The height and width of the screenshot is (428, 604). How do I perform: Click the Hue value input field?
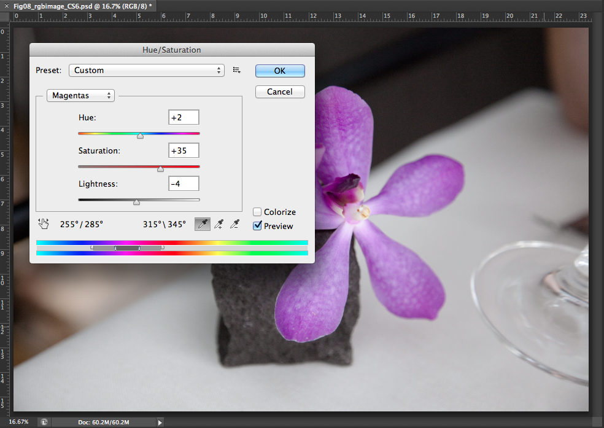click(x=184, y=117)
